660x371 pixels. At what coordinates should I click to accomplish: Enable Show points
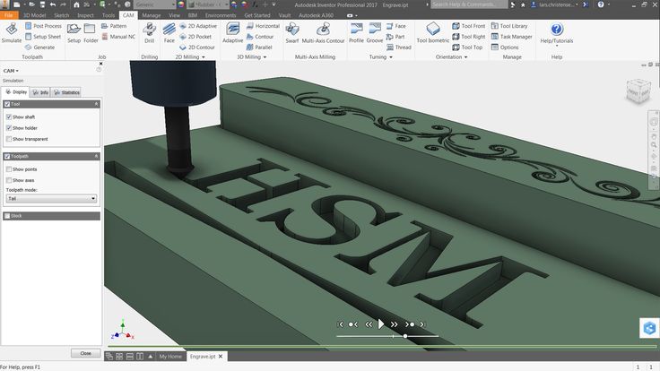(9, 169)
